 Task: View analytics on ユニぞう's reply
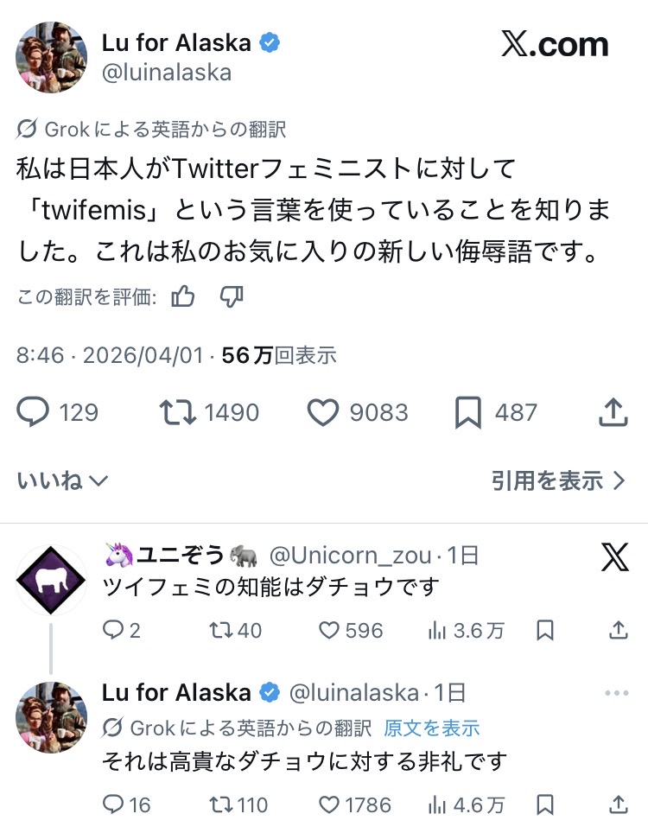pos(437,631)
